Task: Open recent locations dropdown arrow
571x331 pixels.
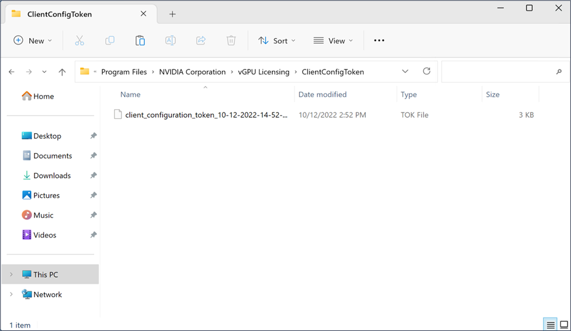Action: pyautogui.click(x=44, y=72)
